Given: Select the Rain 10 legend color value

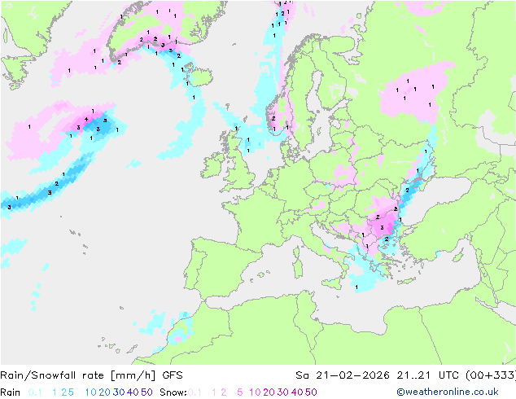Looking at the screenshot, I should (x=91, y=392).
